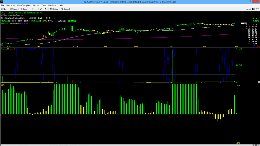The image size is (260, 146).
Task: Open the Forward history dropdown arrow
Action: (x=37, y=9)
